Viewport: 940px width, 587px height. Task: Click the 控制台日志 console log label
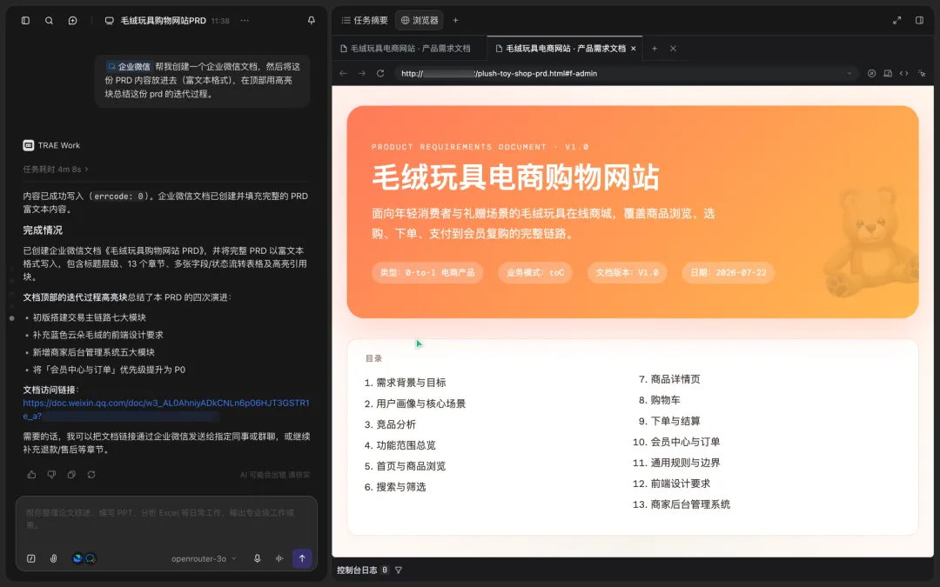pos(357,570)
